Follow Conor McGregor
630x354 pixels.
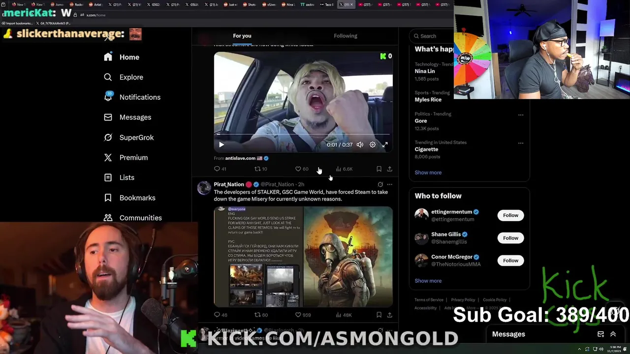510,261
